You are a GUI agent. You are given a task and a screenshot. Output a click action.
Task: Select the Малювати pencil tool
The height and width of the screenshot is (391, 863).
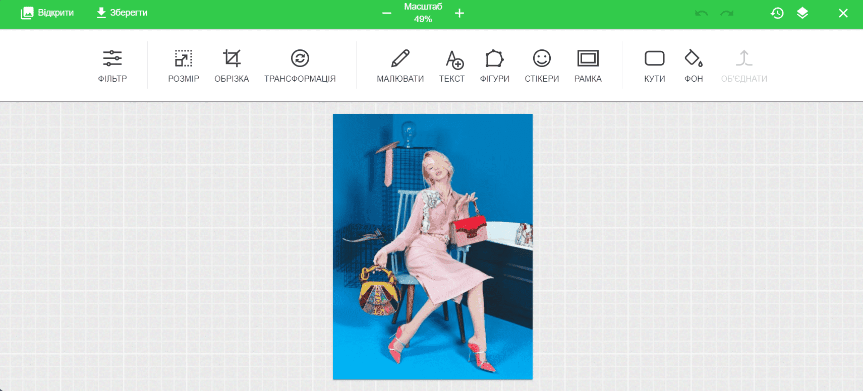pos(400,65)
